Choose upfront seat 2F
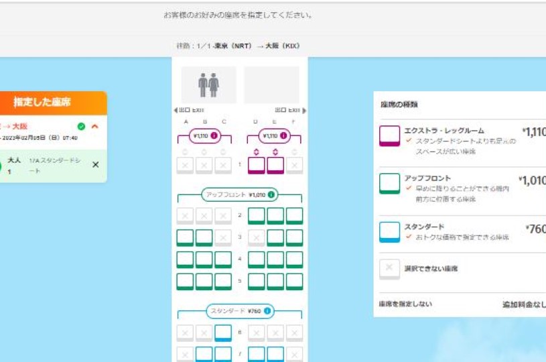 295,216
